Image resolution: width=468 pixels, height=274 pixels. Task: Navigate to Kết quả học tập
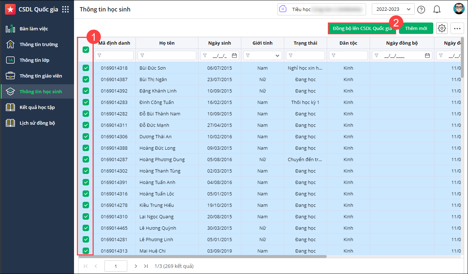[x=37, y=107]
